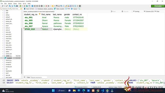Click the rightmost toolbar close-tab icon
The height and width of the screenshot is (93, 165).
[80, 6]
